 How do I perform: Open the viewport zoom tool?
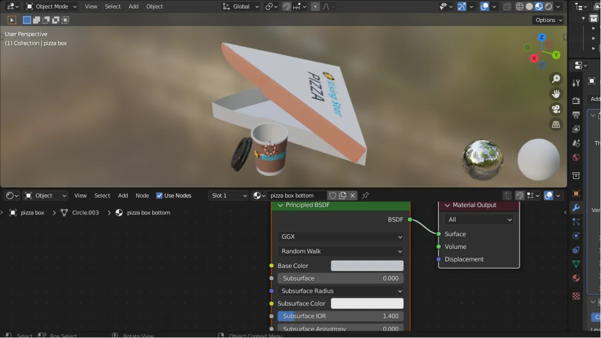click(556, 79)
